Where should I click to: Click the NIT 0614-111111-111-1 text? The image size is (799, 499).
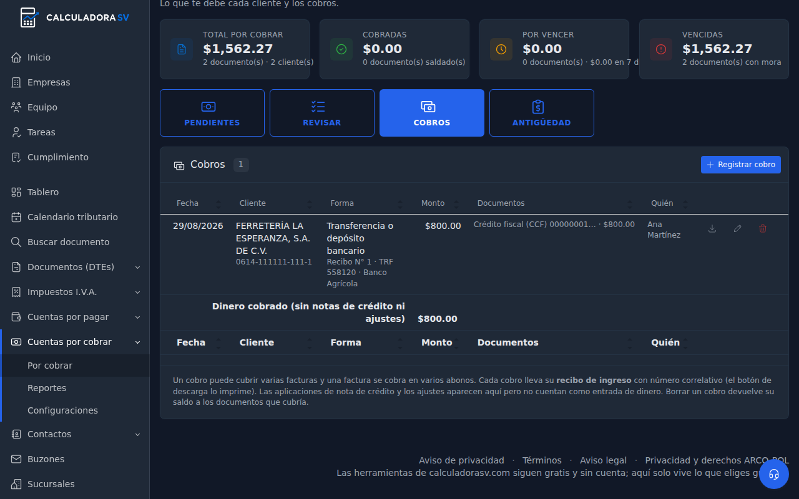click(274, 262)
